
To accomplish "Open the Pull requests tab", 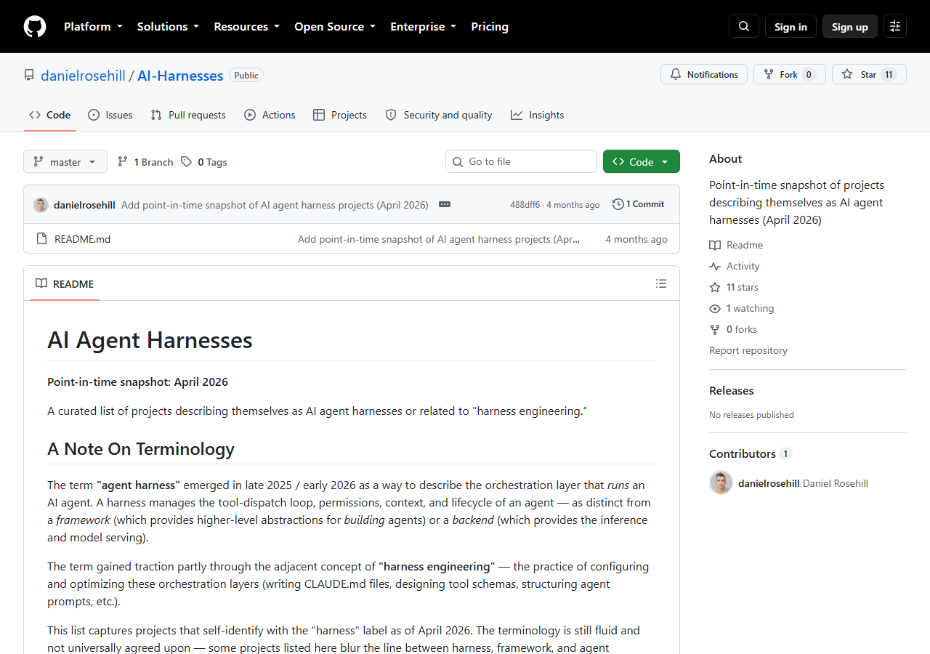I will [x=188, y=115].
